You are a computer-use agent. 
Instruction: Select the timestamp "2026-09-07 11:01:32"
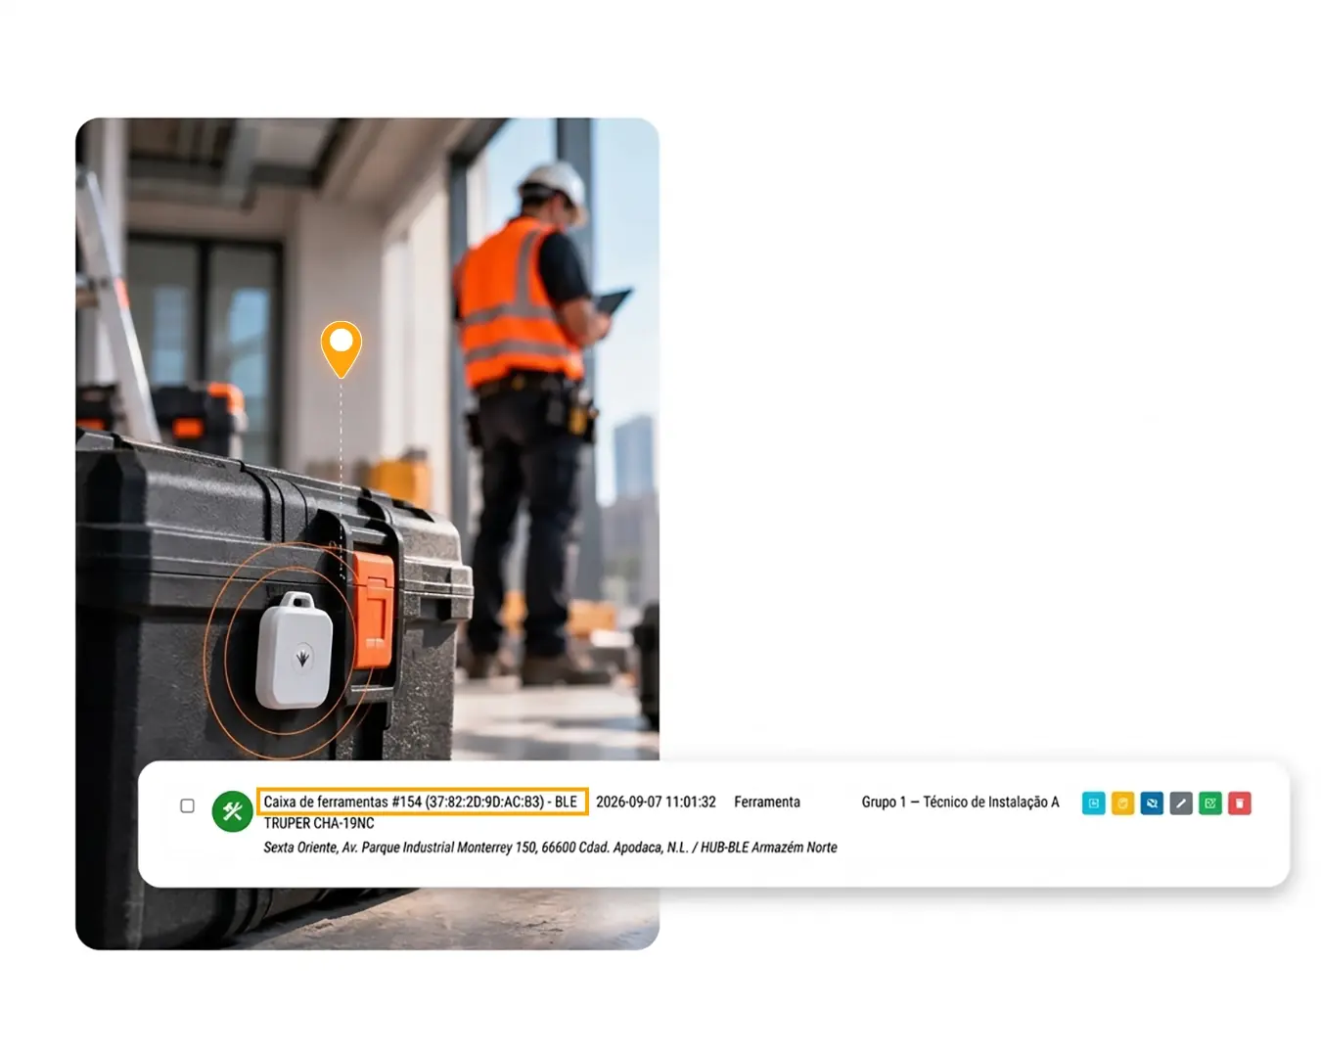[x=656, y=802]
